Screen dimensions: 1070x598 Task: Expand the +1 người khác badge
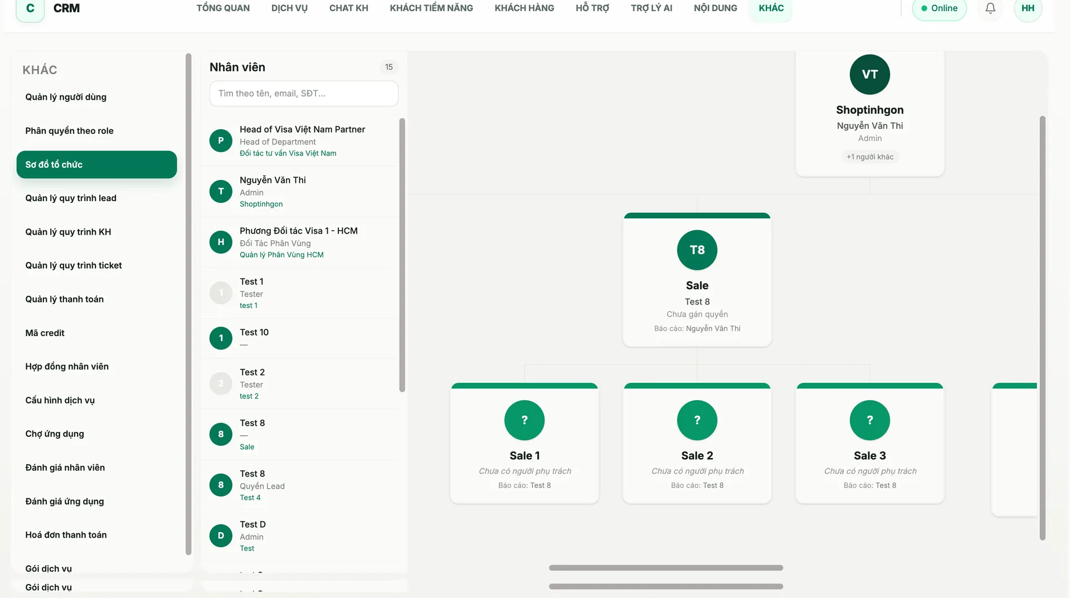[x=869, y=157]
